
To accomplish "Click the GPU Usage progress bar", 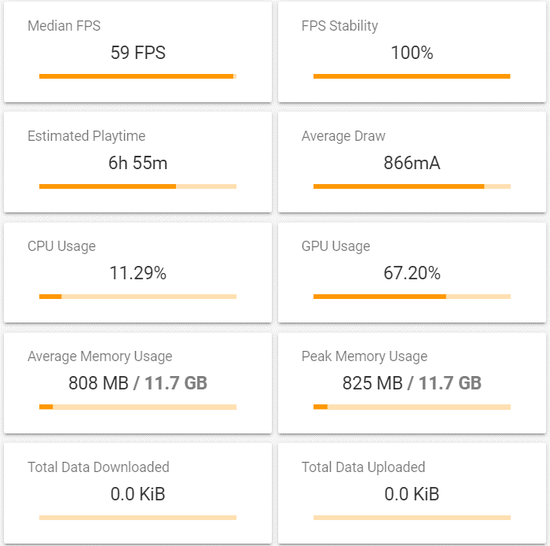I will point(412,297).
